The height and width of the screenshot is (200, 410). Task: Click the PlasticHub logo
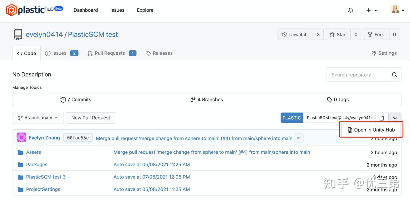[x=34, y=10]
